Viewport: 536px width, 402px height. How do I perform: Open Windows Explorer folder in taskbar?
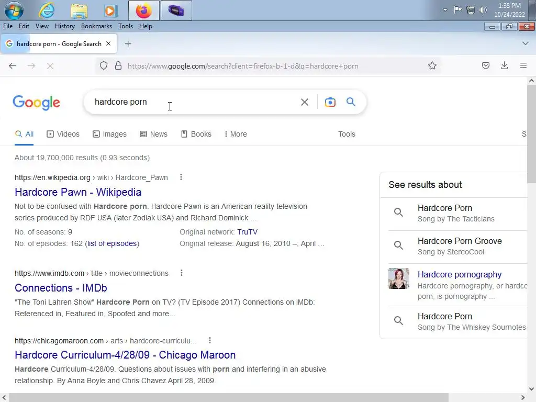click(79, 10)
